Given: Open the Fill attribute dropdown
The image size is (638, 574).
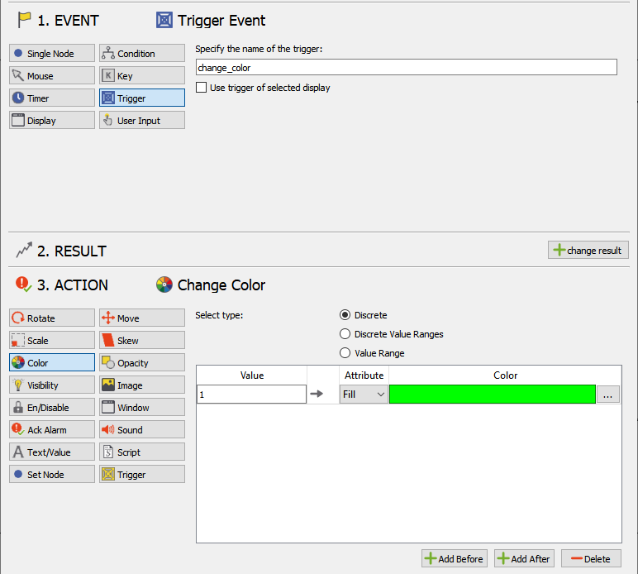Looking at the screenshot, I should click(x=364, y=395).
